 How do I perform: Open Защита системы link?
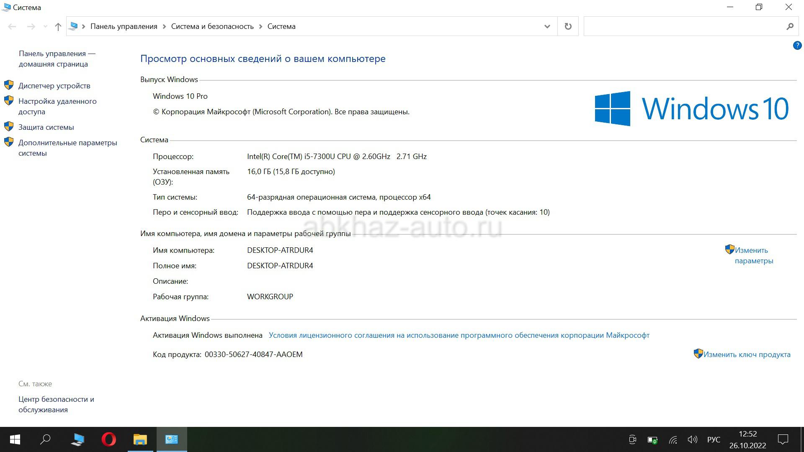46,127
